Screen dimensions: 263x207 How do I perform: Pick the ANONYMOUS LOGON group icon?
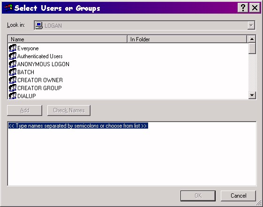tap(13, 64)
